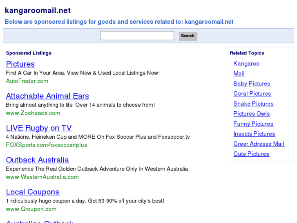Select the Mail related topic
Screen dimensions: 297x223
(239, 74)
